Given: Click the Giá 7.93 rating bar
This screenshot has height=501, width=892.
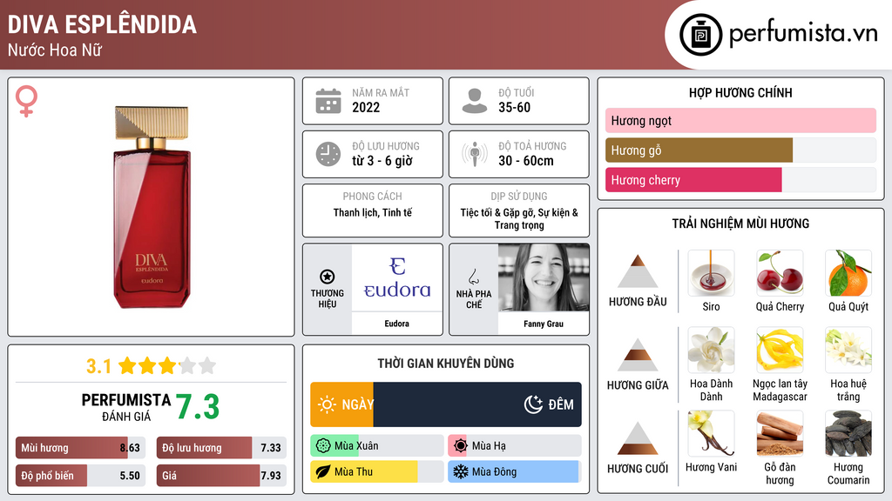Looking at the screenshot, I should pyautogui.click(x=221, y=476).
